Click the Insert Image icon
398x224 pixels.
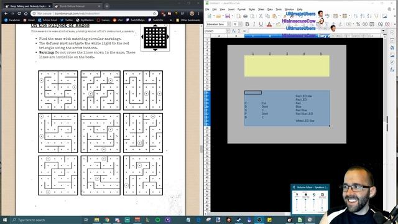pos(385,16)
